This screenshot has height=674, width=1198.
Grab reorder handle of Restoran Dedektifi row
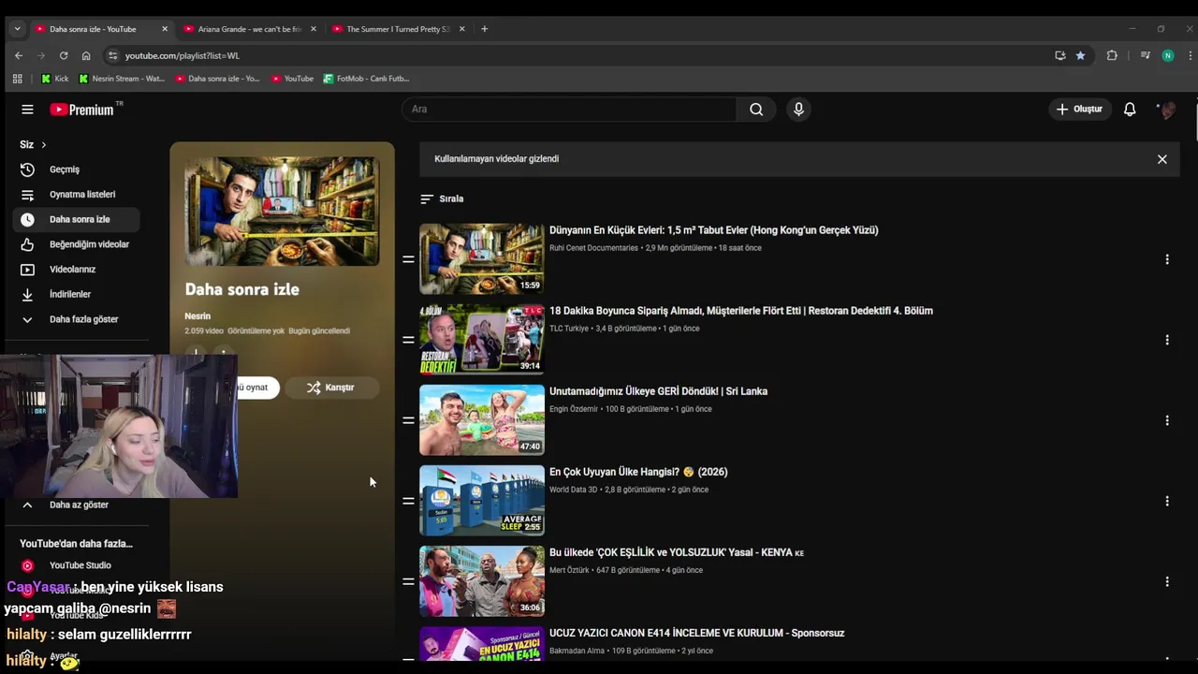click(408, 340)
